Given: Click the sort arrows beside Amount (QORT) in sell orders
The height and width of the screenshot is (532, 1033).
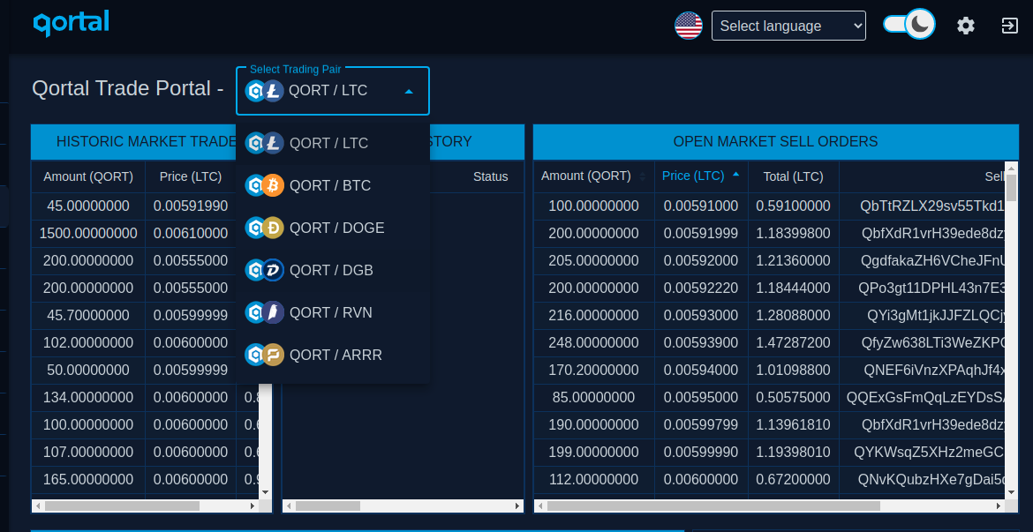Looking at the screenshot, I should (643, 176).
